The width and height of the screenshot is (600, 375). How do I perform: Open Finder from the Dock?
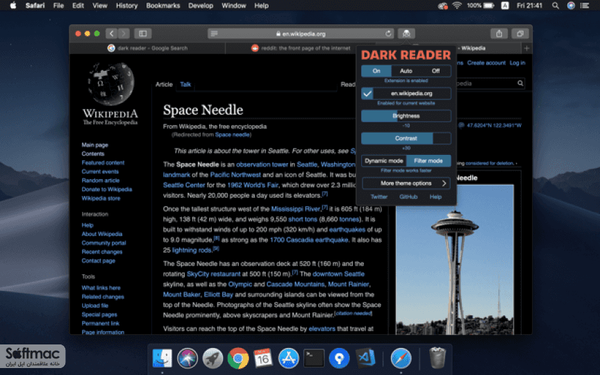point(162,358)
